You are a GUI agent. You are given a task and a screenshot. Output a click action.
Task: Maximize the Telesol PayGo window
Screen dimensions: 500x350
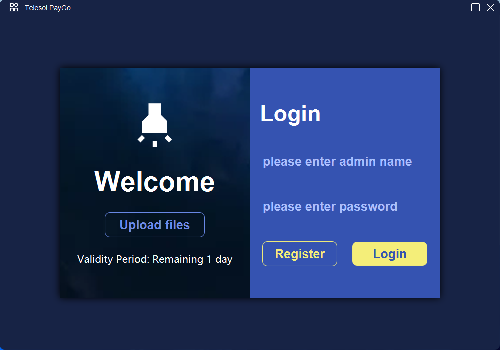475,7
